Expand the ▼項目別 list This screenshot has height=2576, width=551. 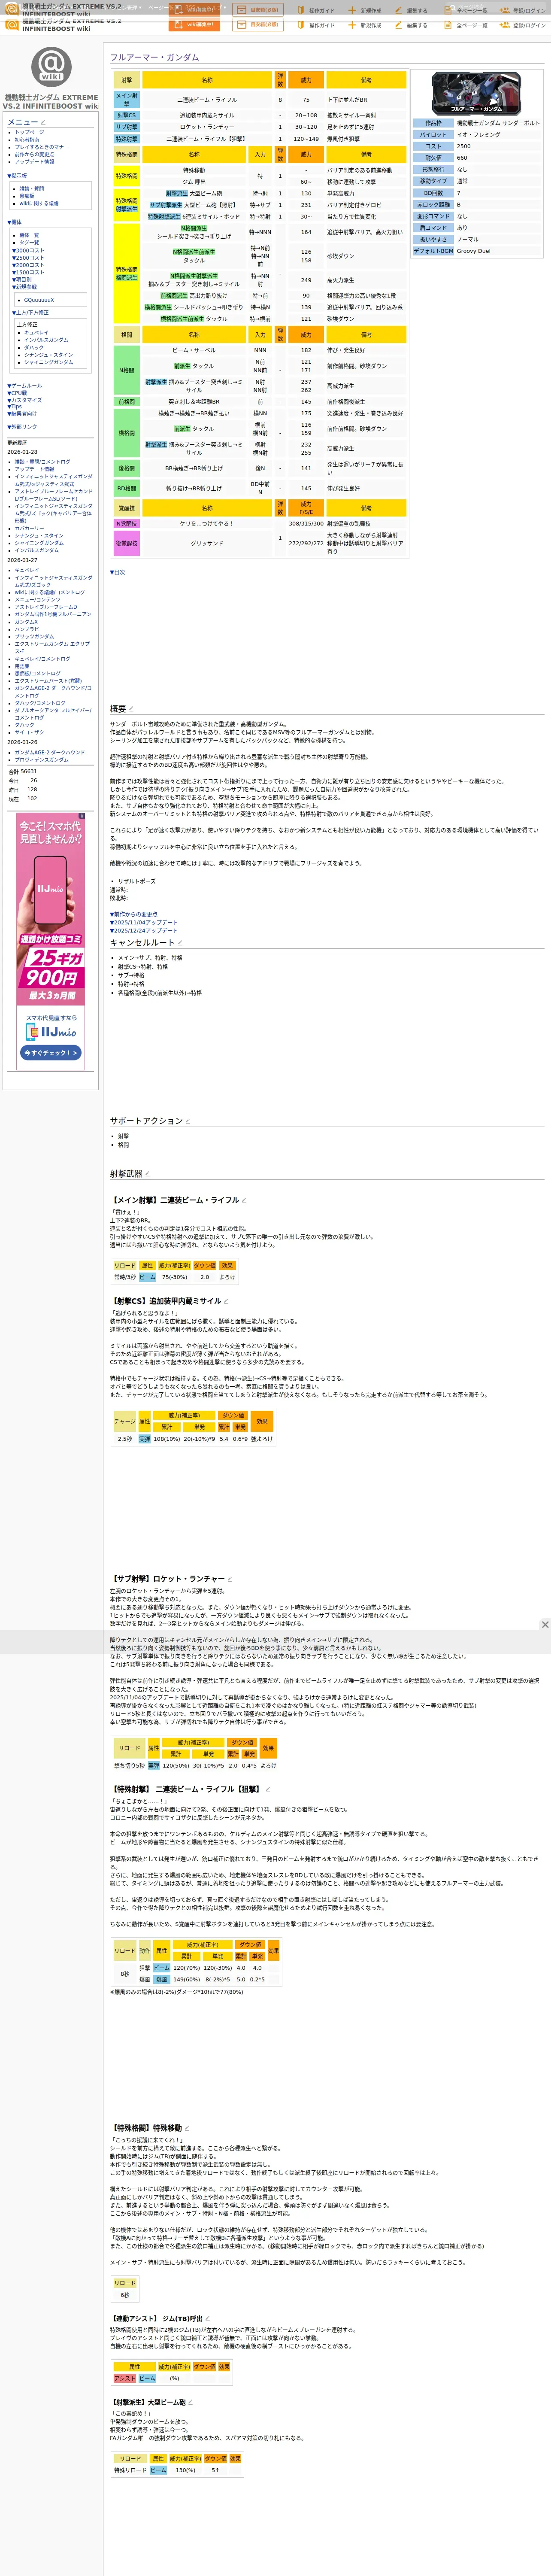point(22,280)
